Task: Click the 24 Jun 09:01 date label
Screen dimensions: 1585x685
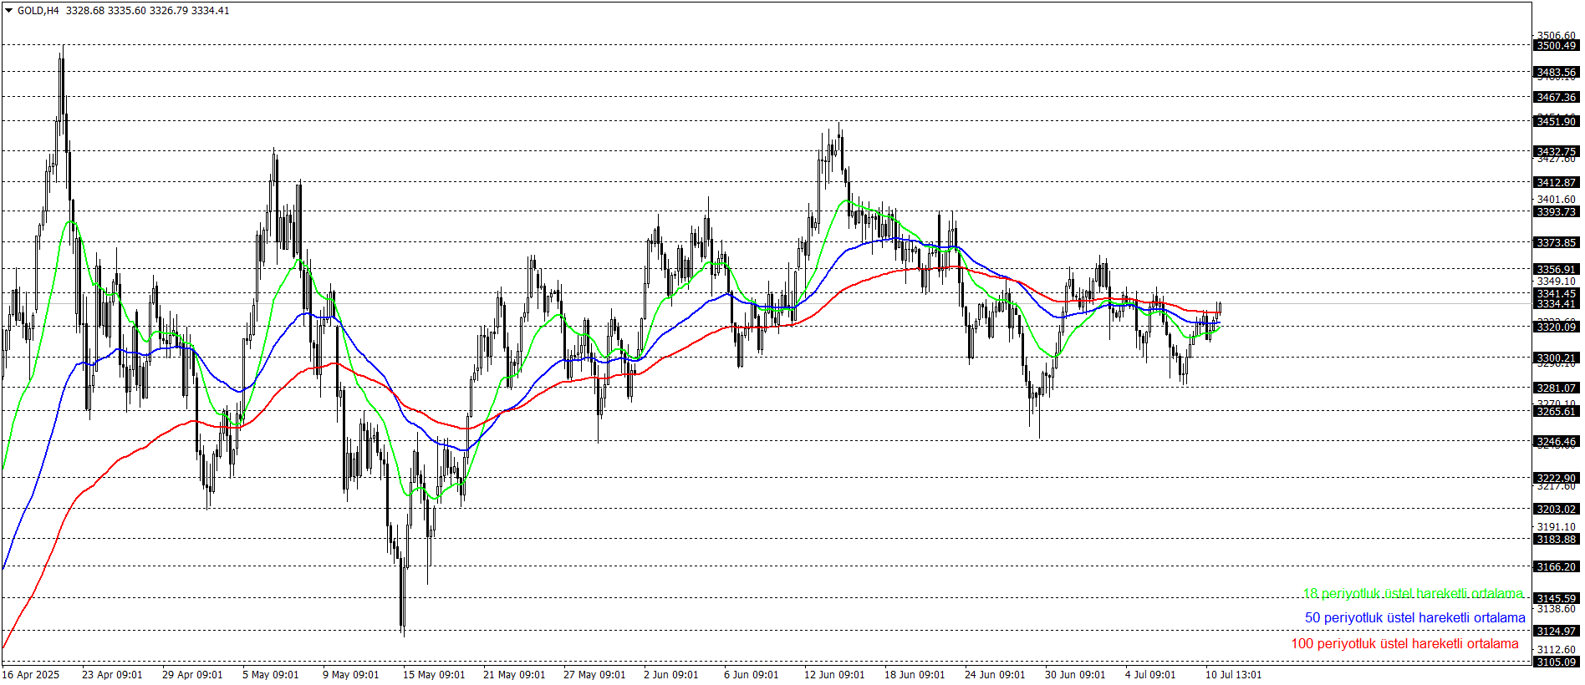Action: [995, 675]
